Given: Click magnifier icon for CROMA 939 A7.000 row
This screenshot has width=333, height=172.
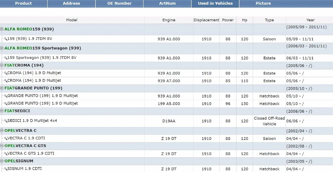Looking at the screenshot, I should (x=6, y=81).
